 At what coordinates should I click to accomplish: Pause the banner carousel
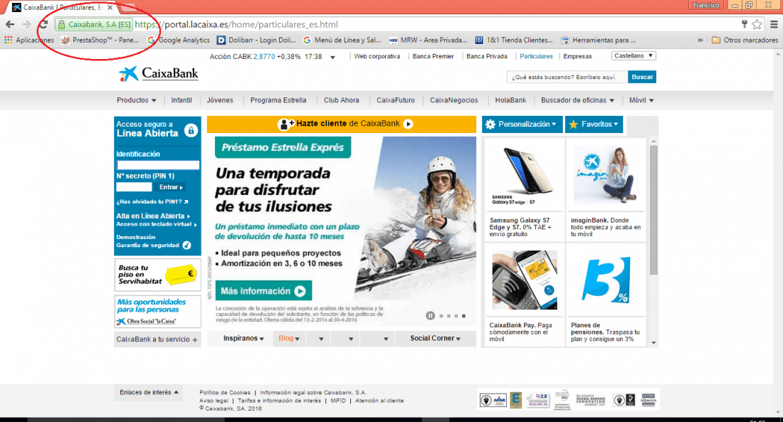430,316
